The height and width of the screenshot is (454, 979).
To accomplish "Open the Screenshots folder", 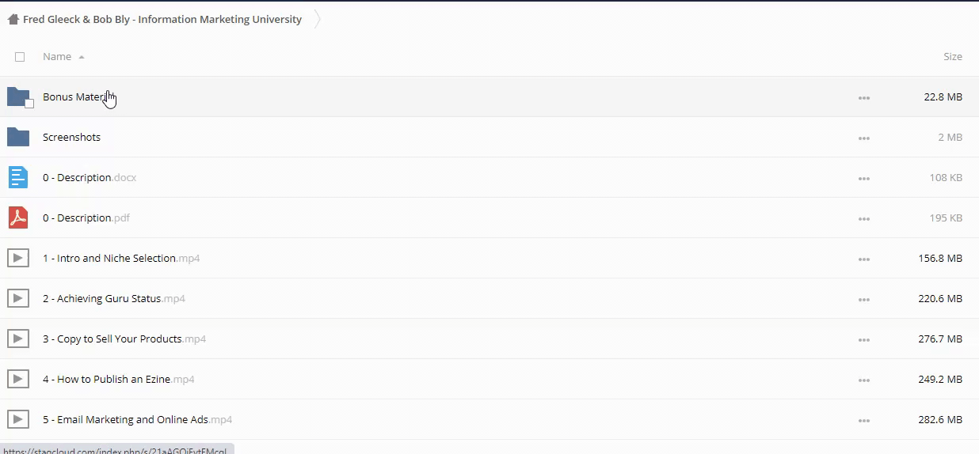I will (x=71, y=137).
